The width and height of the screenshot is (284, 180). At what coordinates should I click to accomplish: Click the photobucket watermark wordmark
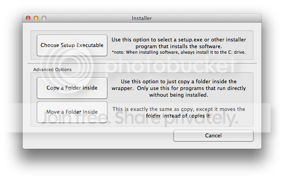pyautogui.click(x=170, y=65)
